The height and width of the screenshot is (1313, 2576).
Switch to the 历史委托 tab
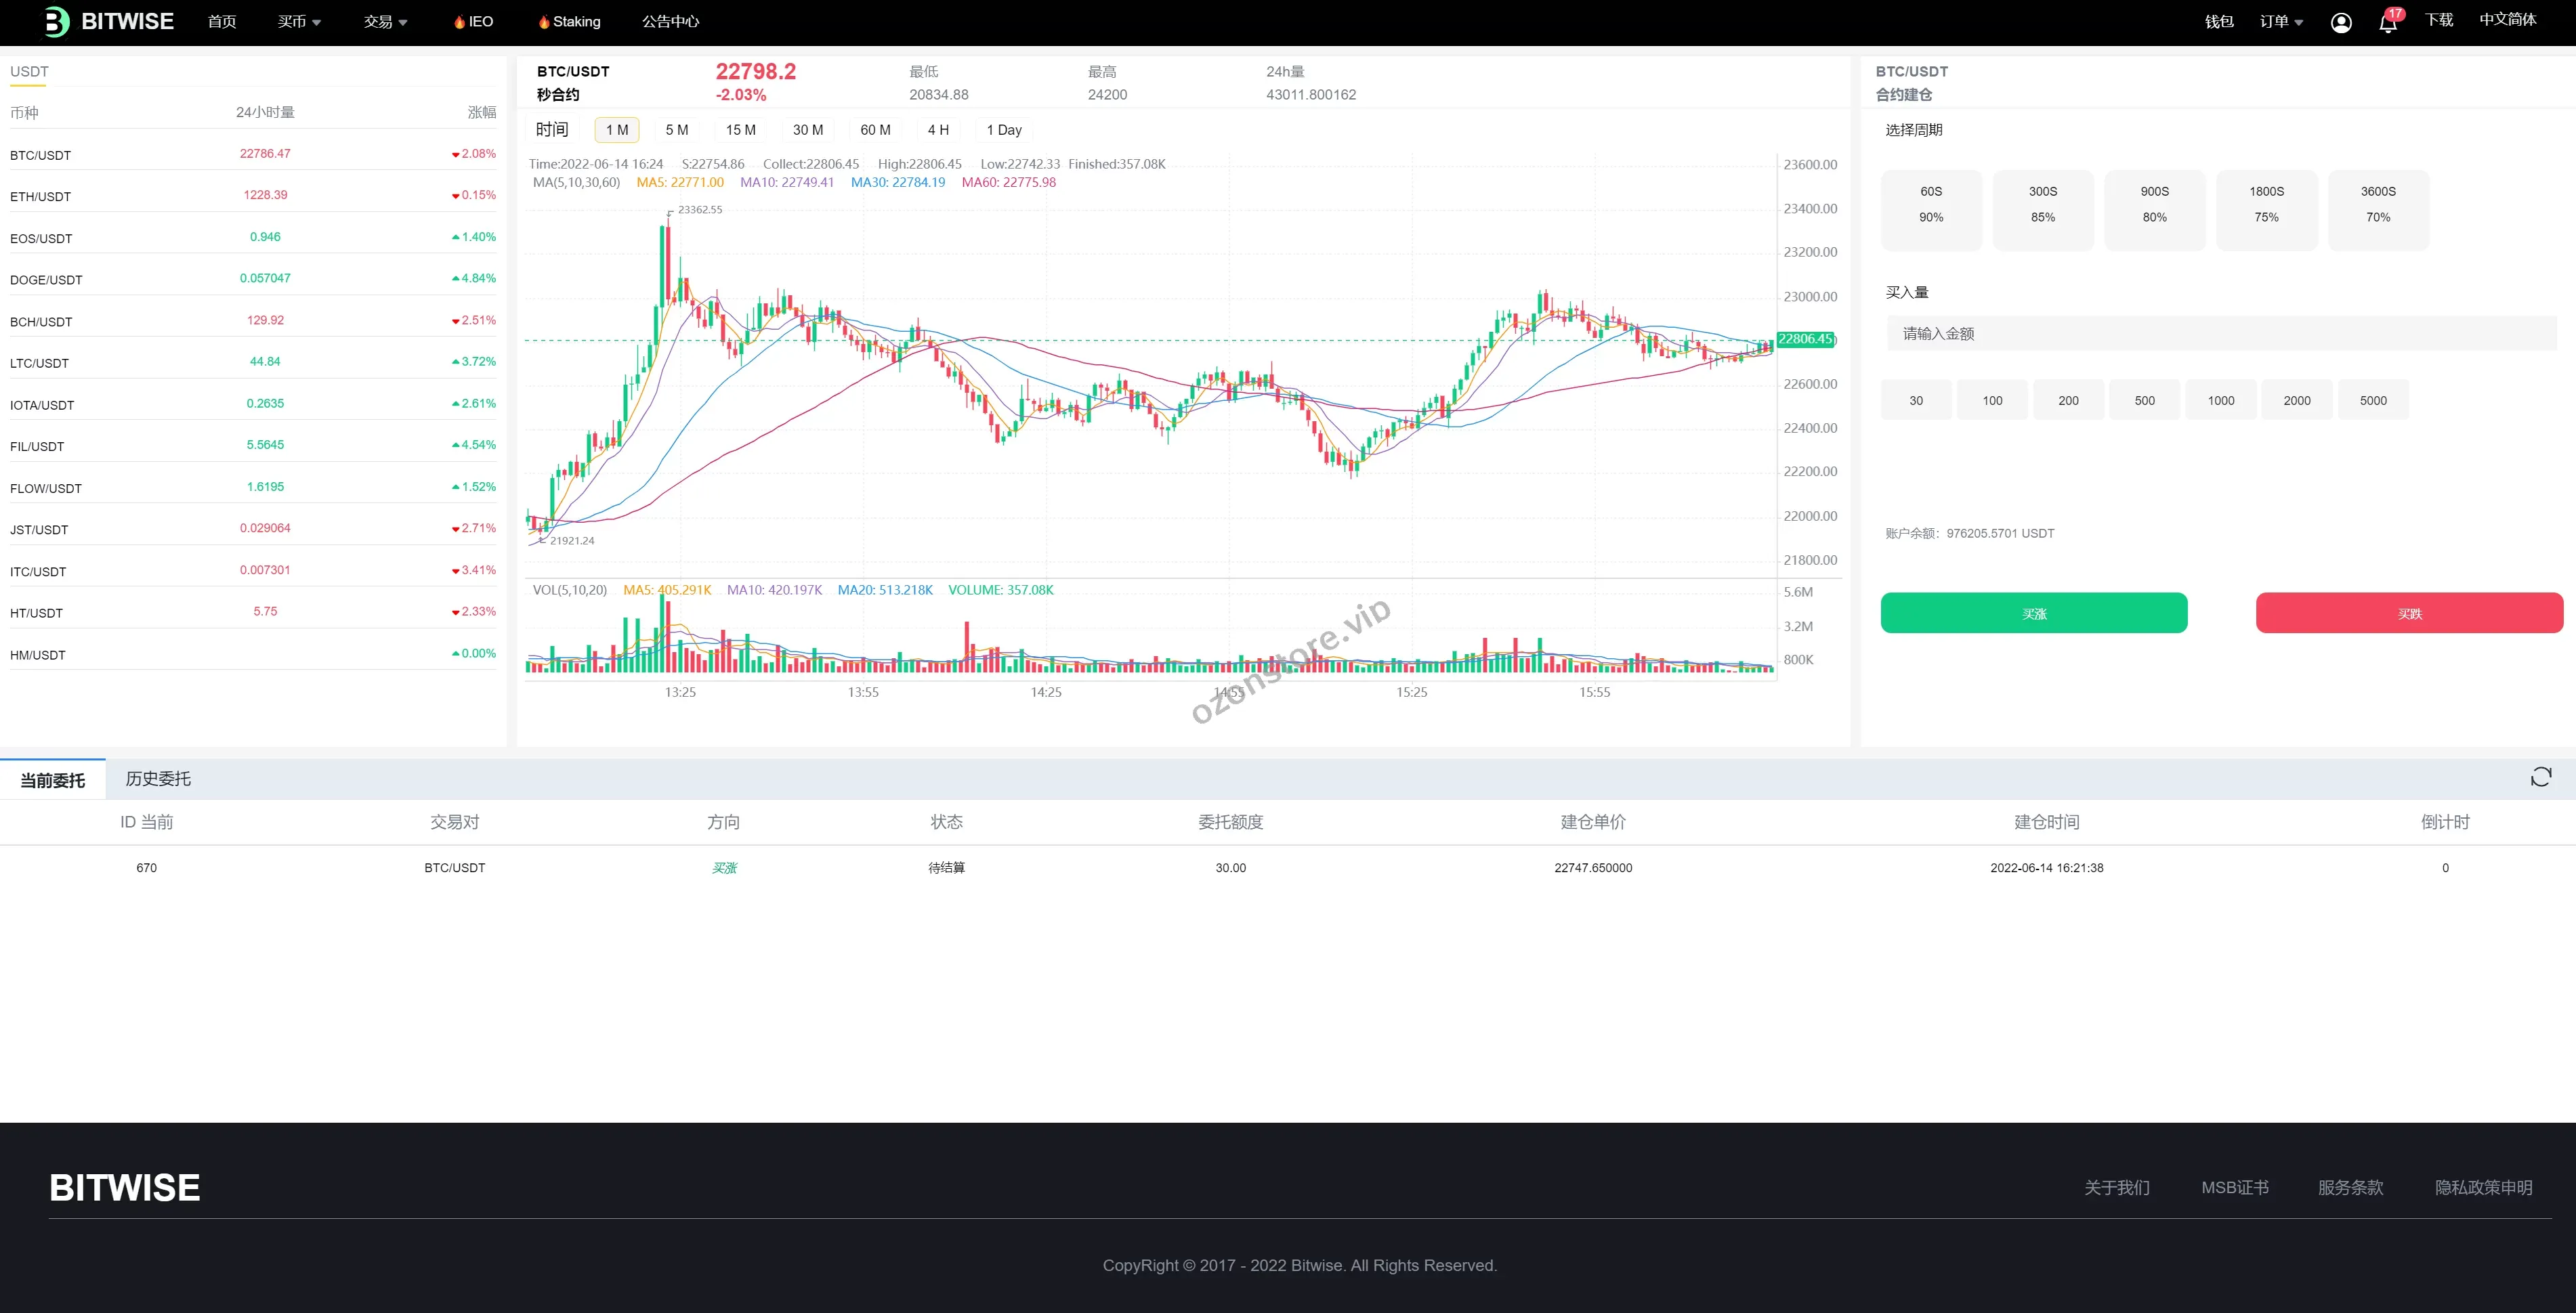(158, 779)
